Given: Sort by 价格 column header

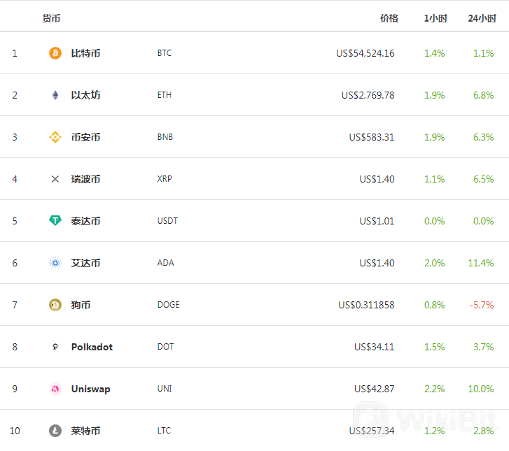Looking at the screenshot, I should (x=389, y=18).
